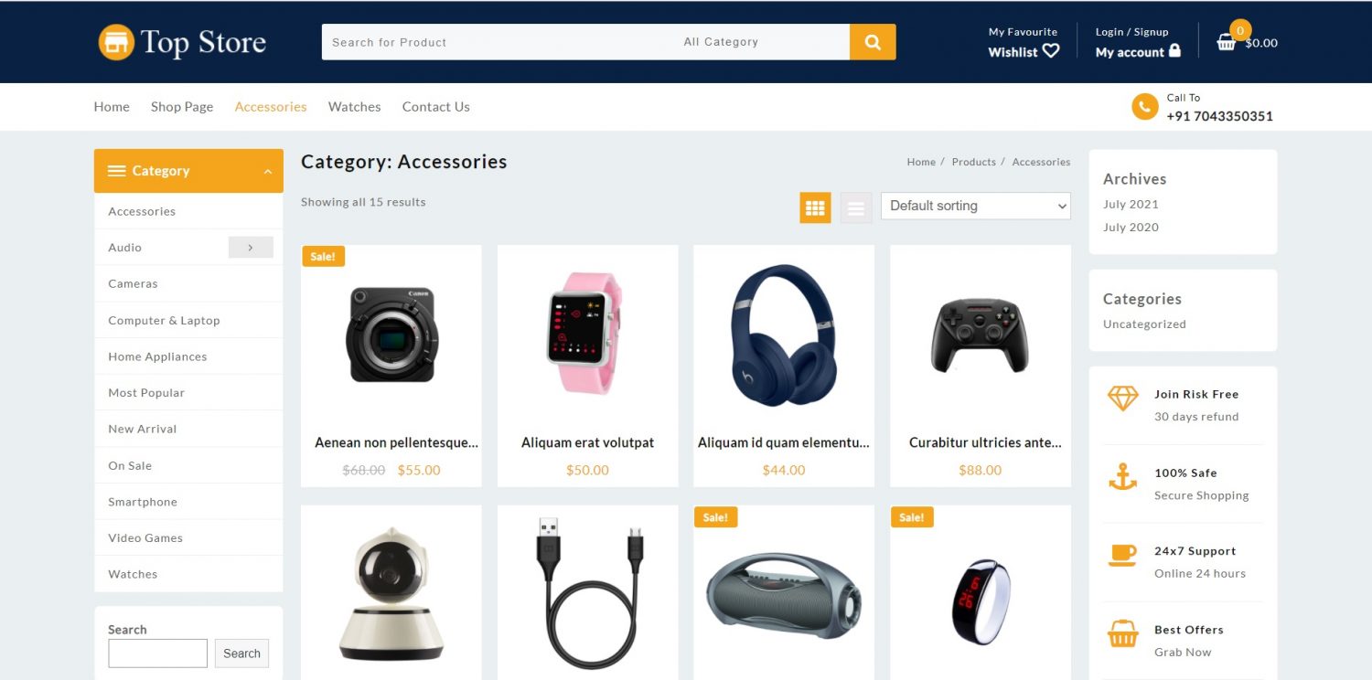The height and width of the screenshot is (680, 1372).
Task: Click the Join Risk Free diamond icon
Action: tap(1122, 398)
